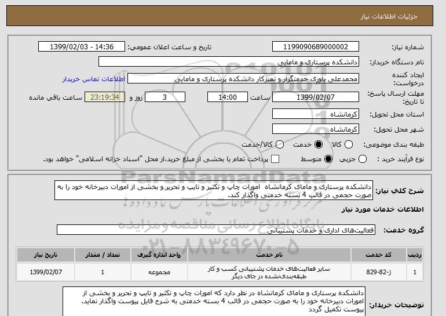This screenshot has width=446, height=316.
Task: Click the نام خدمت column header
Action: (269, 255)
